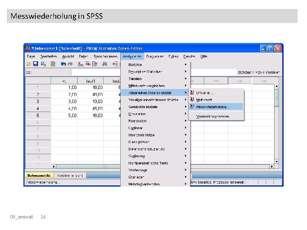Open the Bearbeiten menu

pyautogui.click(x=48, y=56)
